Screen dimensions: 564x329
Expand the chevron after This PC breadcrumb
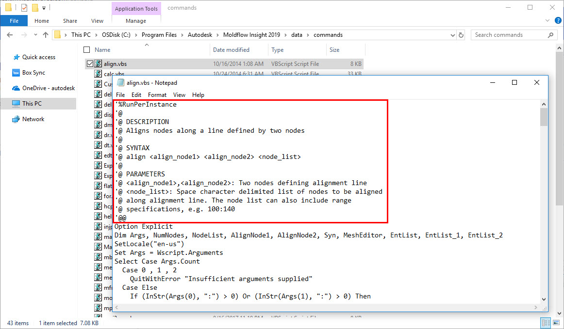[97, 35]
